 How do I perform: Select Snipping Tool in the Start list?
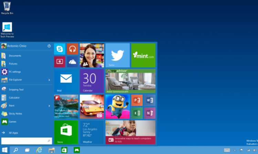(16, 90)
